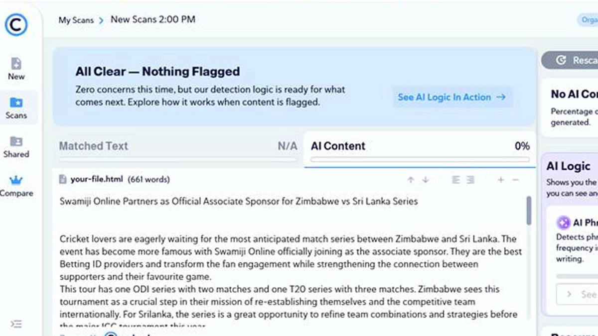Image resolution: width=598 pixels, height=336 pixels.
Task: Open the Scans folder in sidebar
Action: [x=16, y=108]
